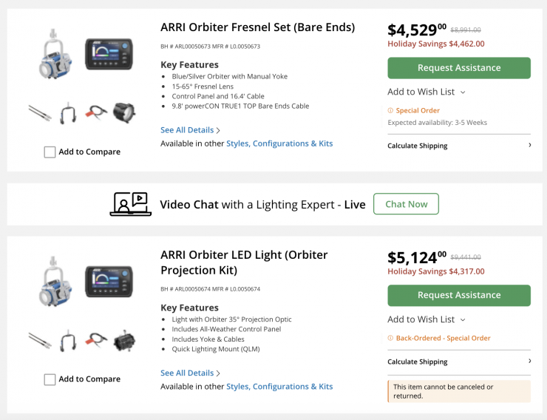
Task: Request Assistance for the Fresnel Set
Action: [459, 68]
